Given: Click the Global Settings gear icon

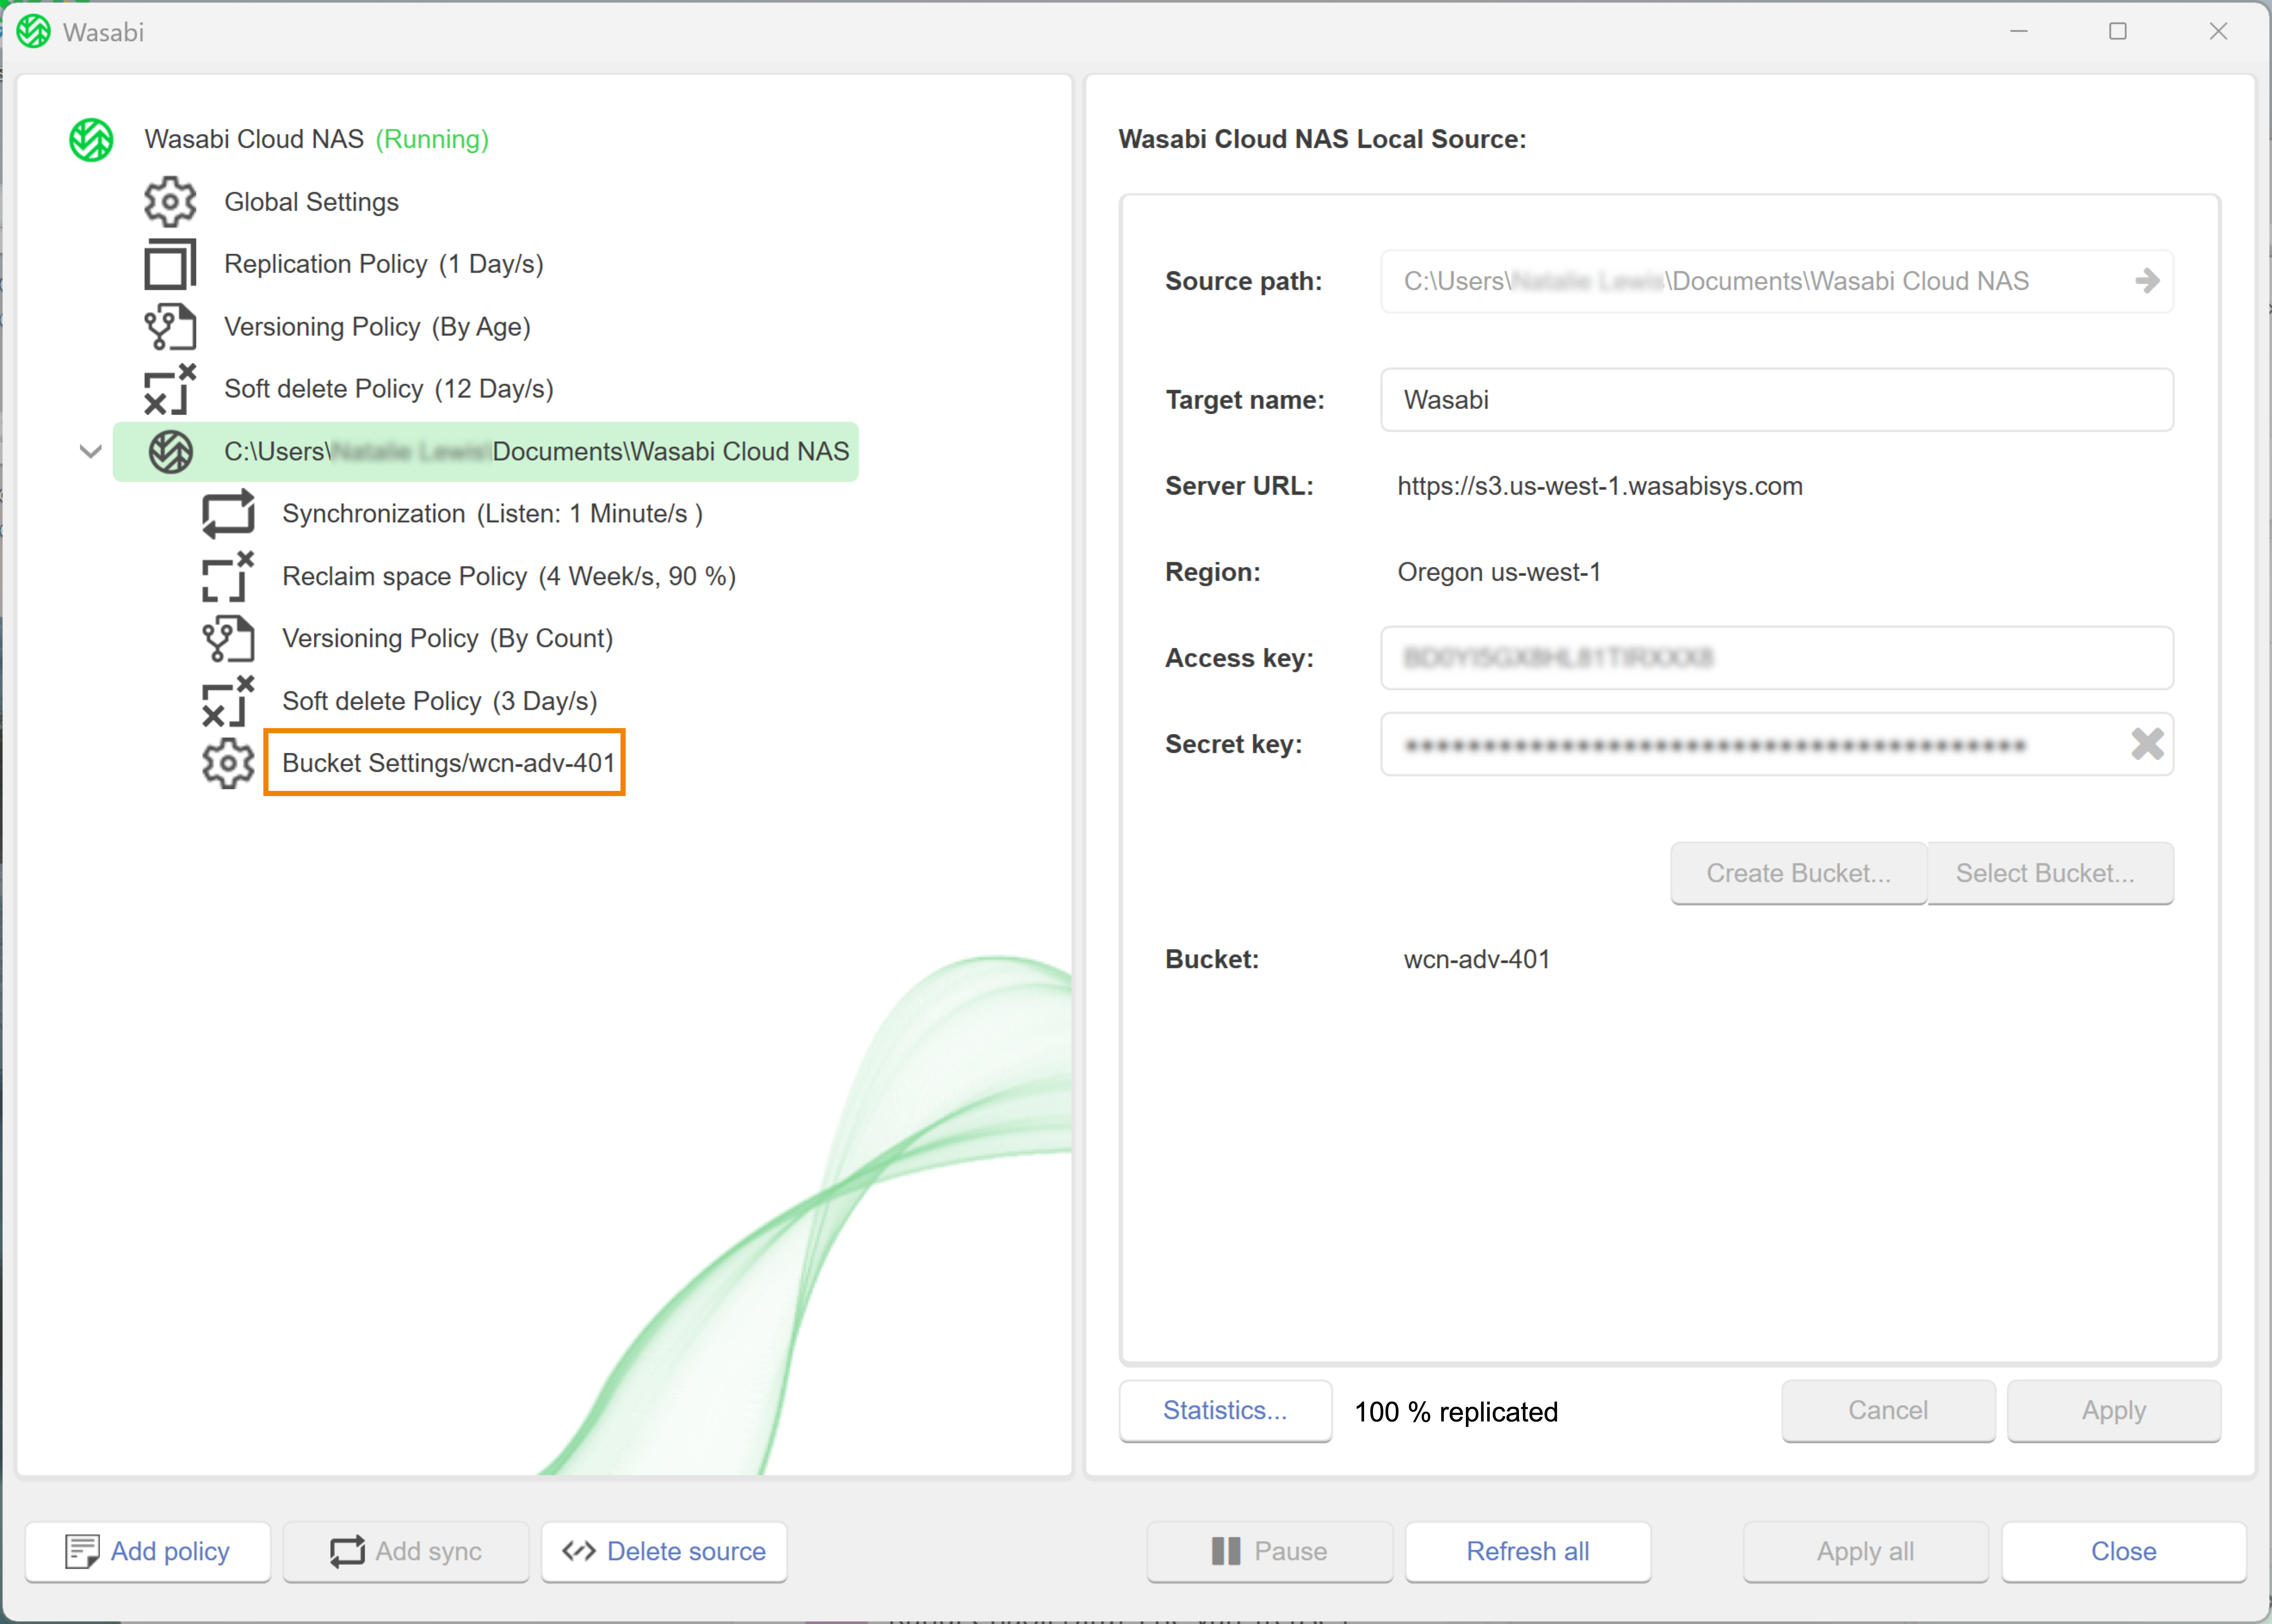Looking at the screenshot, I should [170, 202].
